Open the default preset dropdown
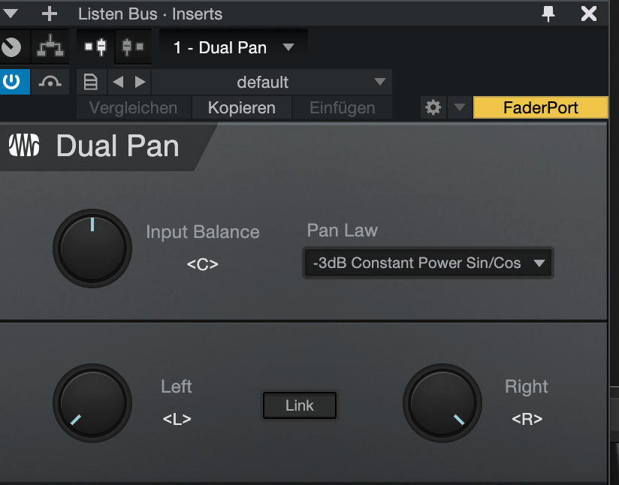The height and width of the screenshot is (485, 619). tap(272, 82)
